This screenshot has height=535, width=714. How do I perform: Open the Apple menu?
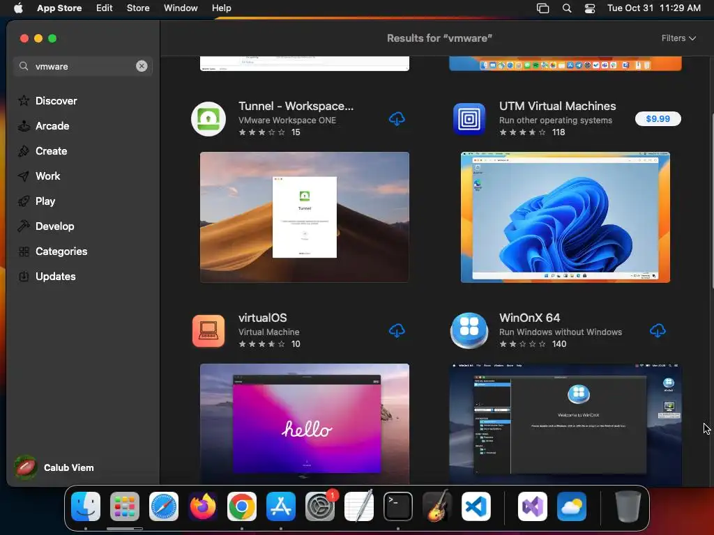tap(18, 8)
